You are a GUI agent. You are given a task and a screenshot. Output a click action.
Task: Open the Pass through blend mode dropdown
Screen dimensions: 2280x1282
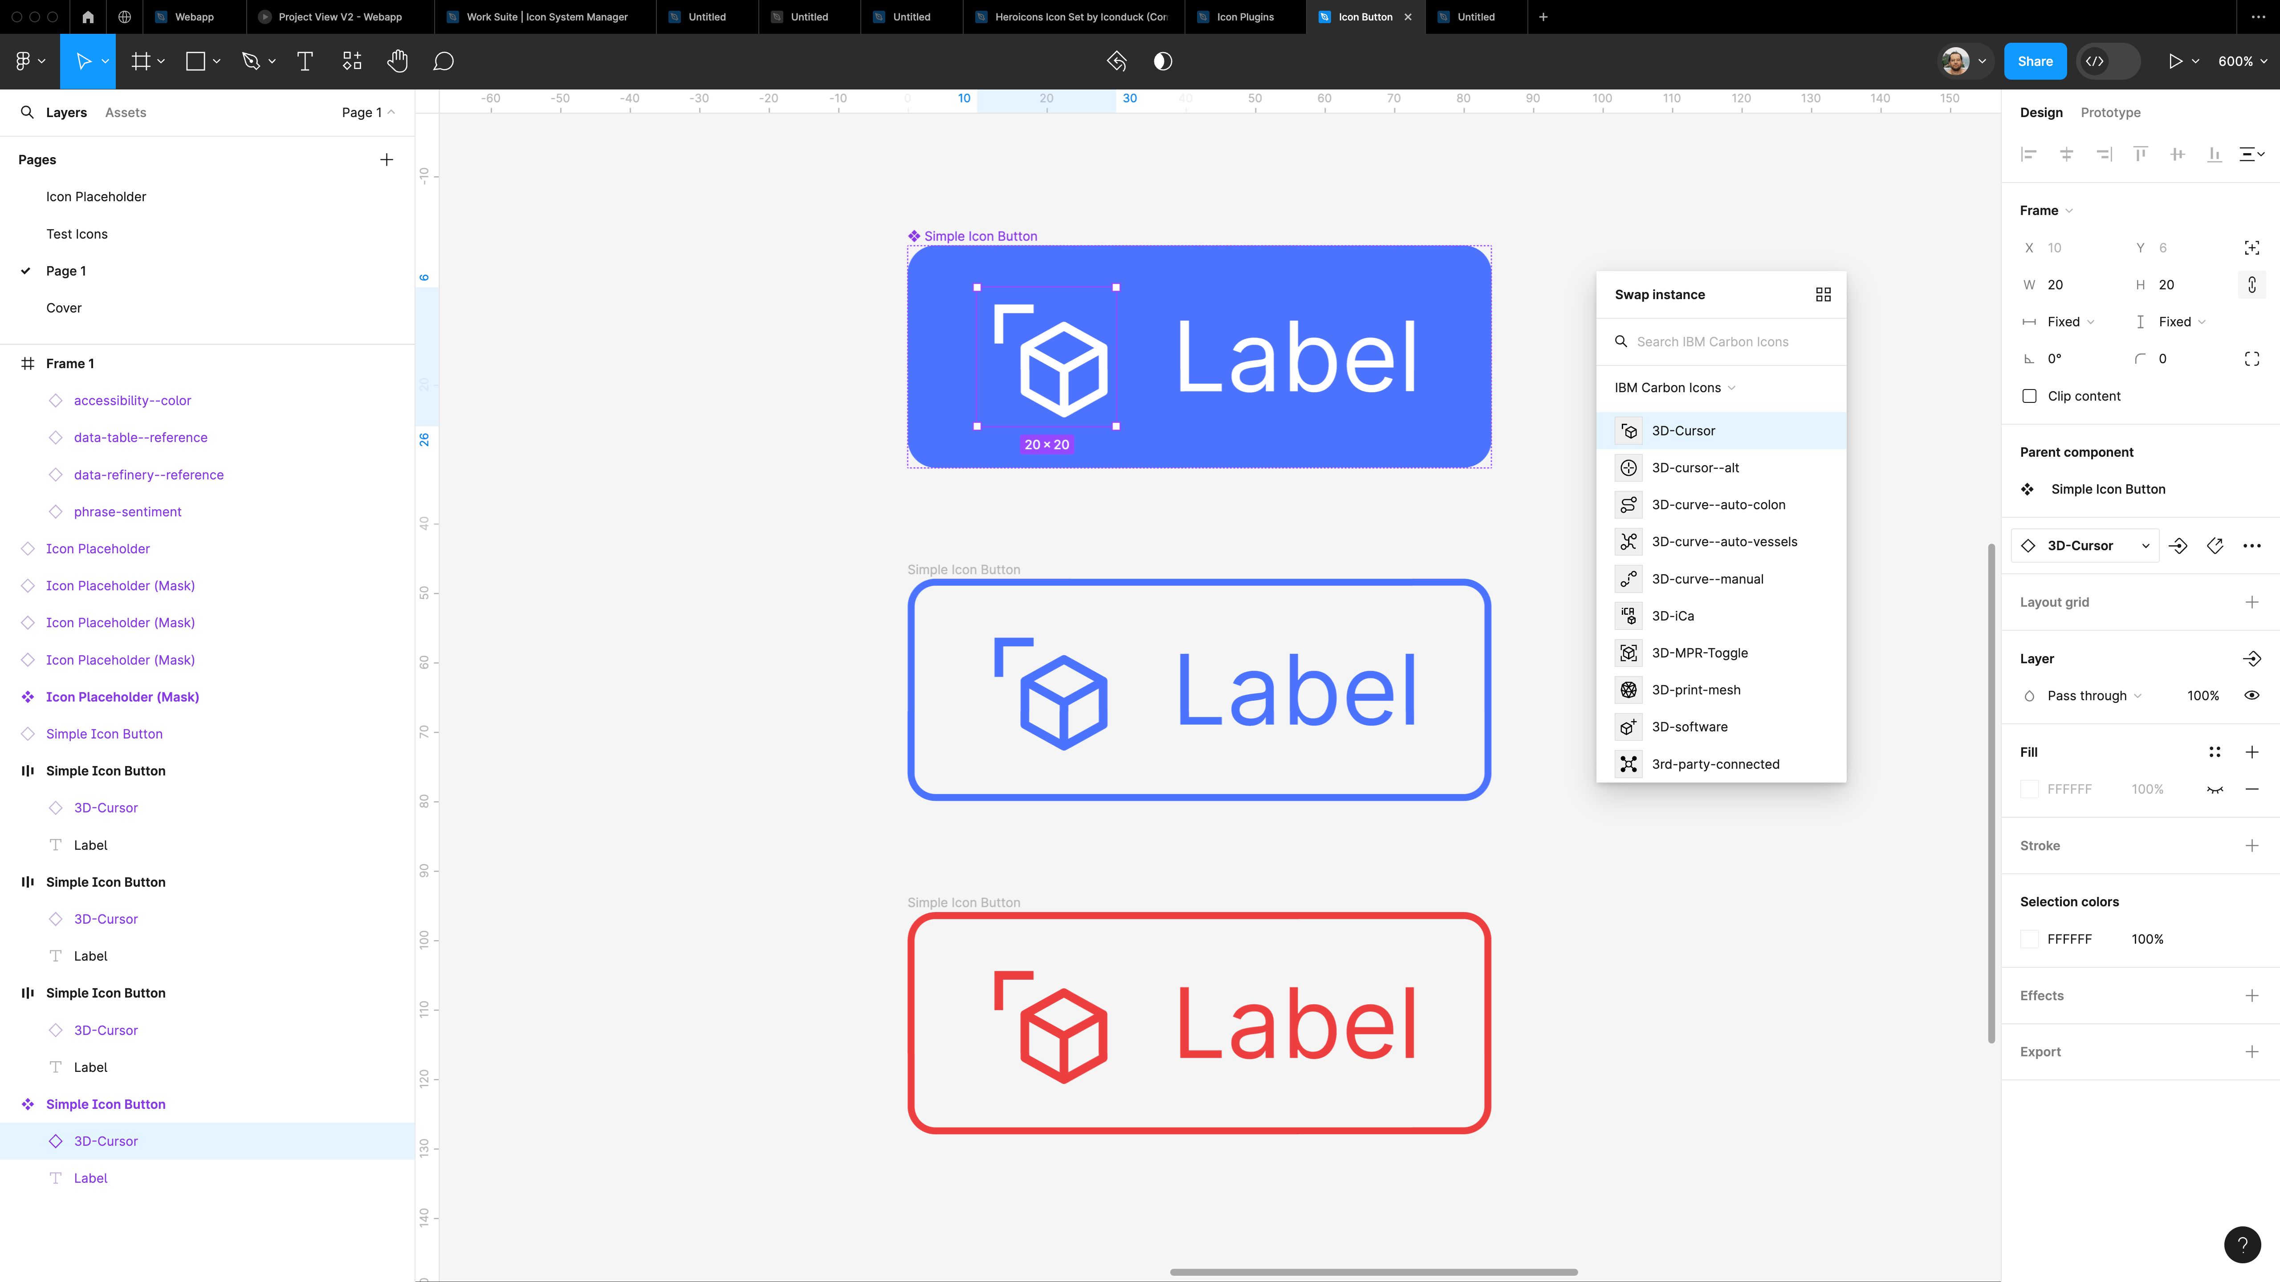click(2088, 695)
